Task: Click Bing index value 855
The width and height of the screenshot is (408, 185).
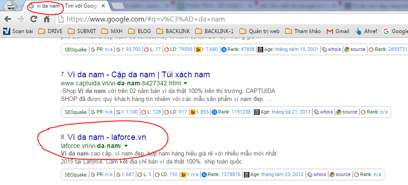Action: [205, 112]
